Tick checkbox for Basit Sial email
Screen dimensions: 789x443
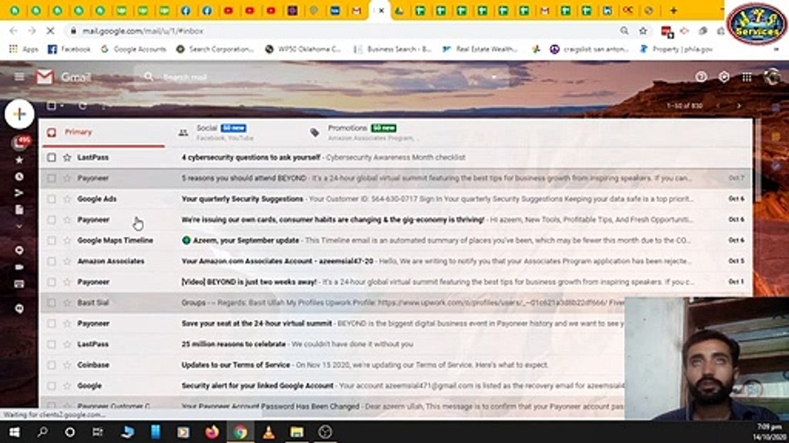click(52, 303)
